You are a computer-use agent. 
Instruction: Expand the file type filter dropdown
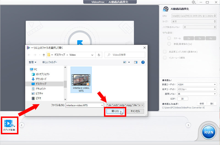tap(125, 105)
